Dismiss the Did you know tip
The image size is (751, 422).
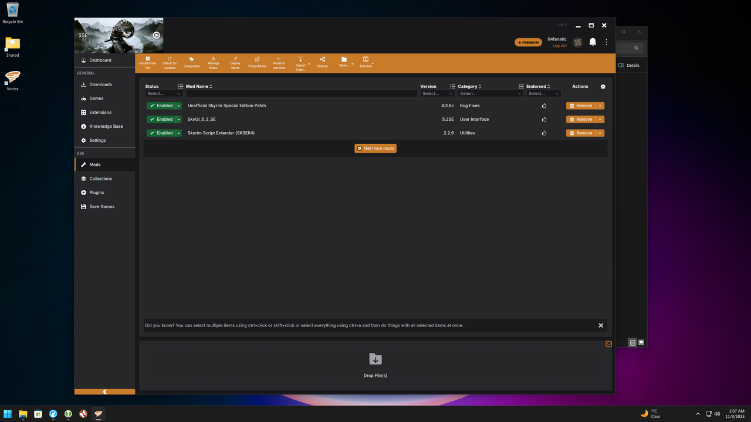pyautogui.click(x=601, y=325)
